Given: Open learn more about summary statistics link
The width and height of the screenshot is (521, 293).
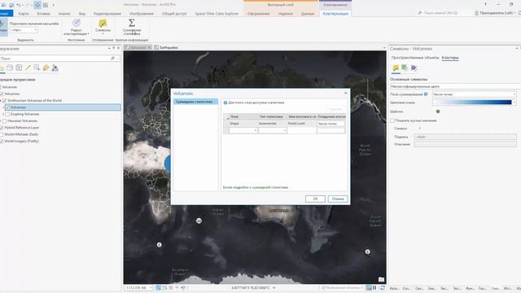Looking at the screenshot, I should point(256,187).
